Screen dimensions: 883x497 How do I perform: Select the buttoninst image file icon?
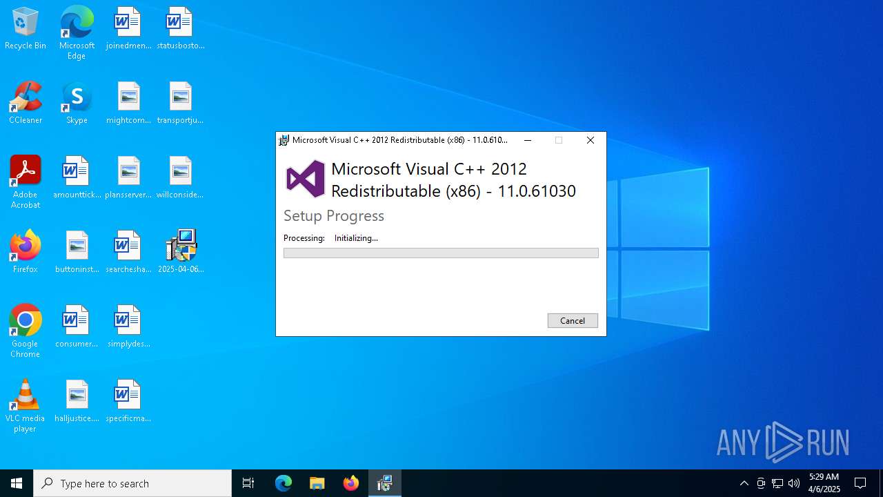coord(77,253)
